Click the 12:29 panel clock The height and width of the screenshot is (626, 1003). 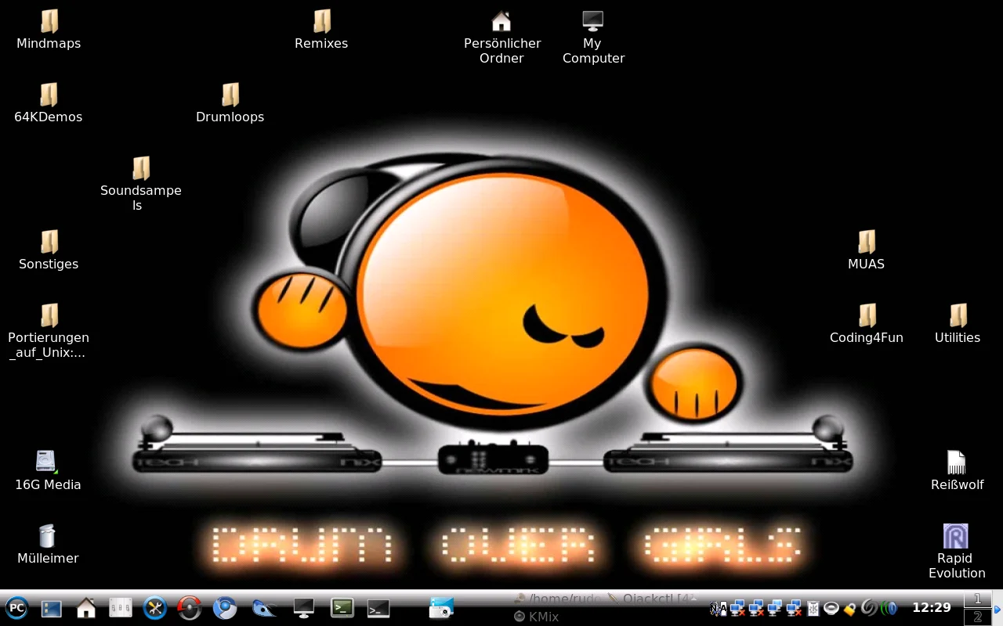(x=932, y=607)
